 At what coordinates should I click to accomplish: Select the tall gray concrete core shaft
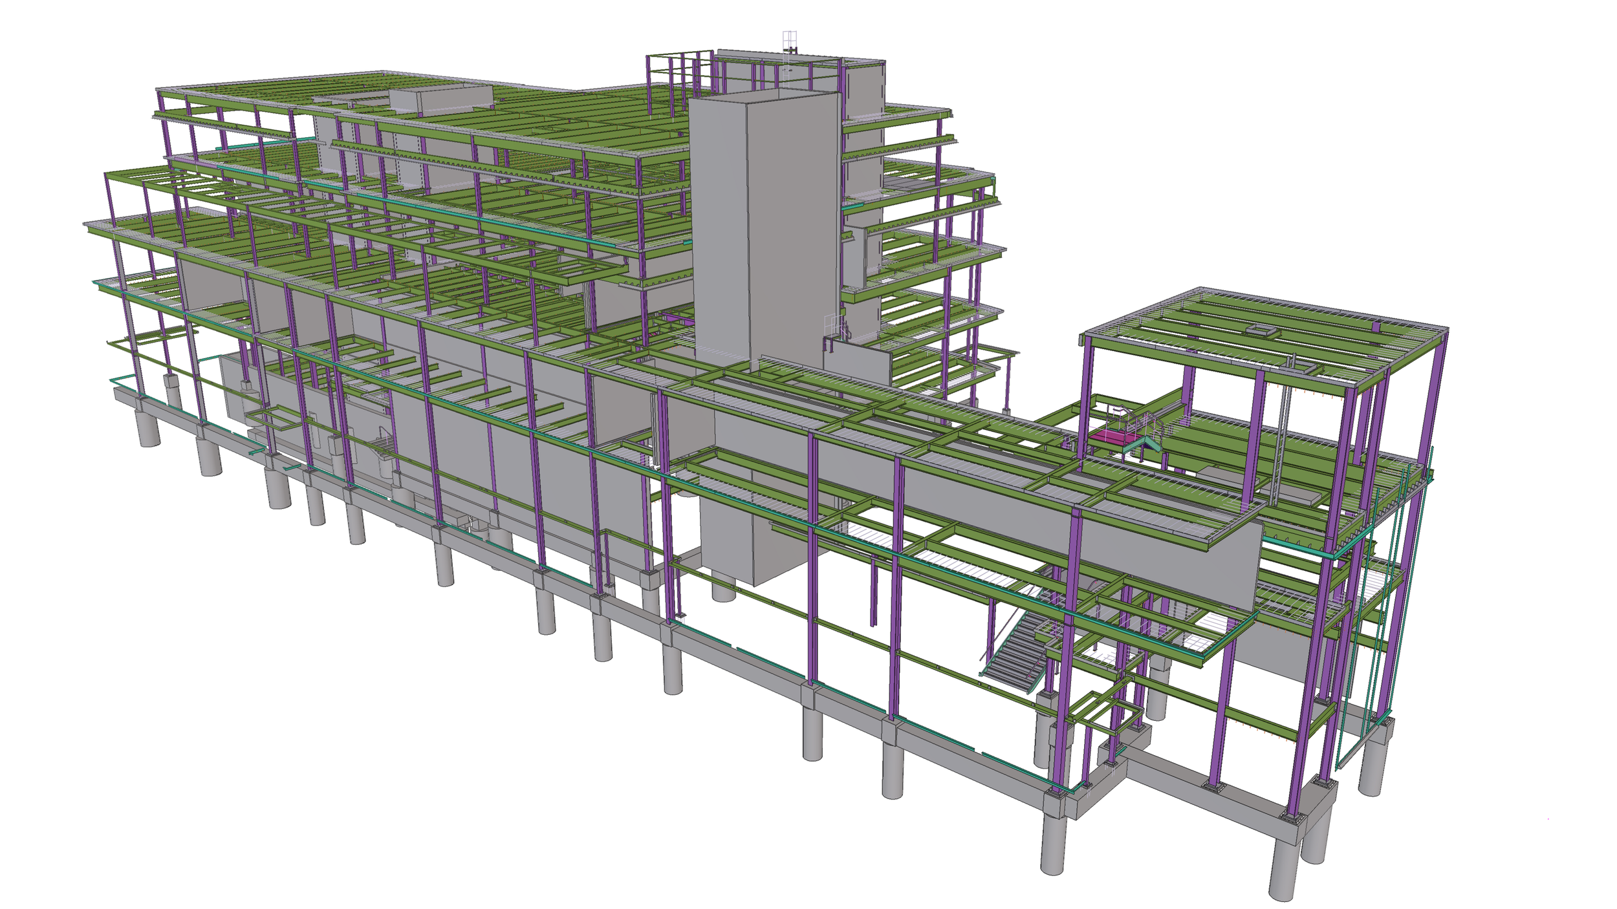[766, 230]
